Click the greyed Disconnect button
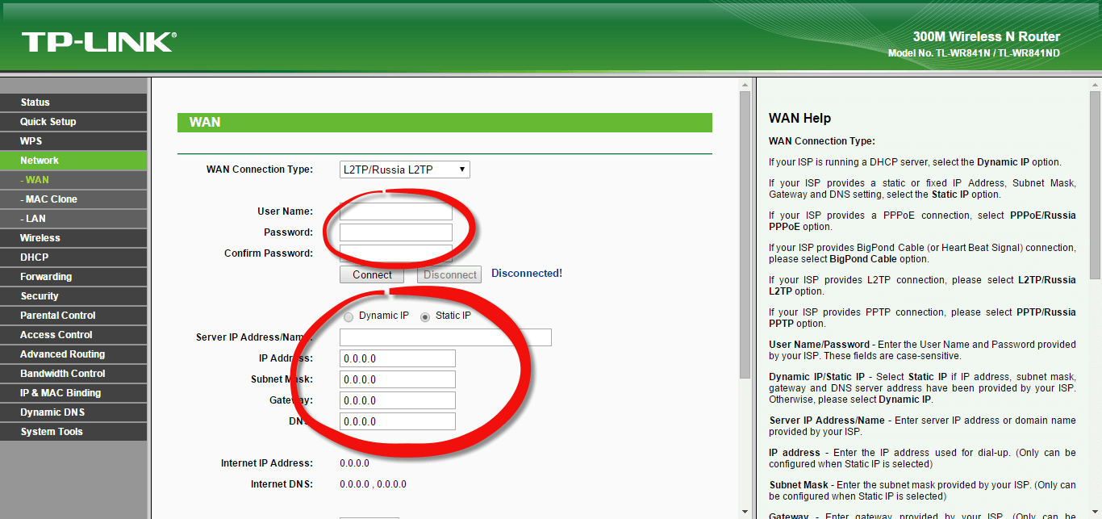Screen dimensions: 1102x519 (x=449, y=274)
